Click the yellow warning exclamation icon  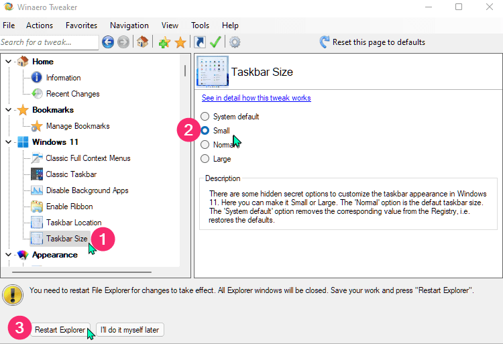(x=13, y=294)
